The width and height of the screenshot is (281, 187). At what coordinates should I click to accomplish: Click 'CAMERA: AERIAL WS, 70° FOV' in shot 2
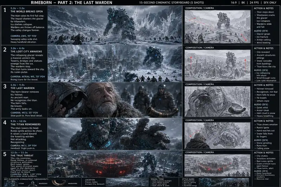click(28, 76)
